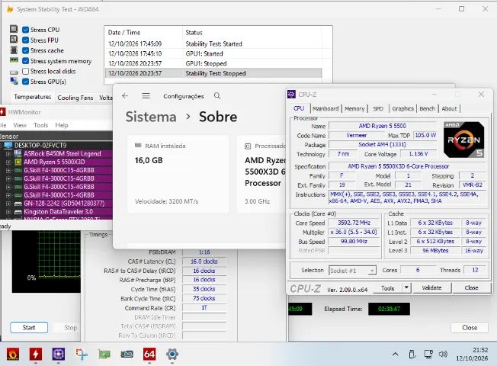Go back arrow in Configurações window
Image resolution: width=497 pixels, height=366 pixels.
coord(125,96)
